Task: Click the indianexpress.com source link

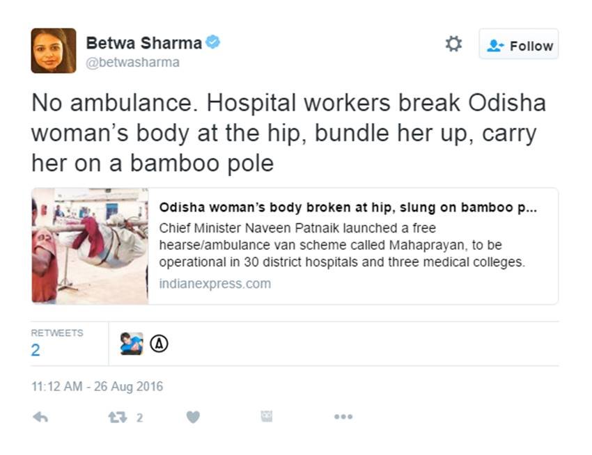Action: 215,284
